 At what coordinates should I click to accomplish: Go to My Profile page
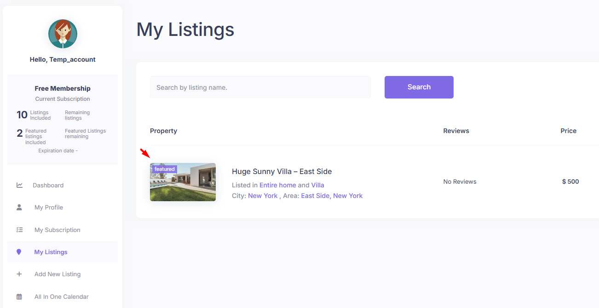(49, 207)
